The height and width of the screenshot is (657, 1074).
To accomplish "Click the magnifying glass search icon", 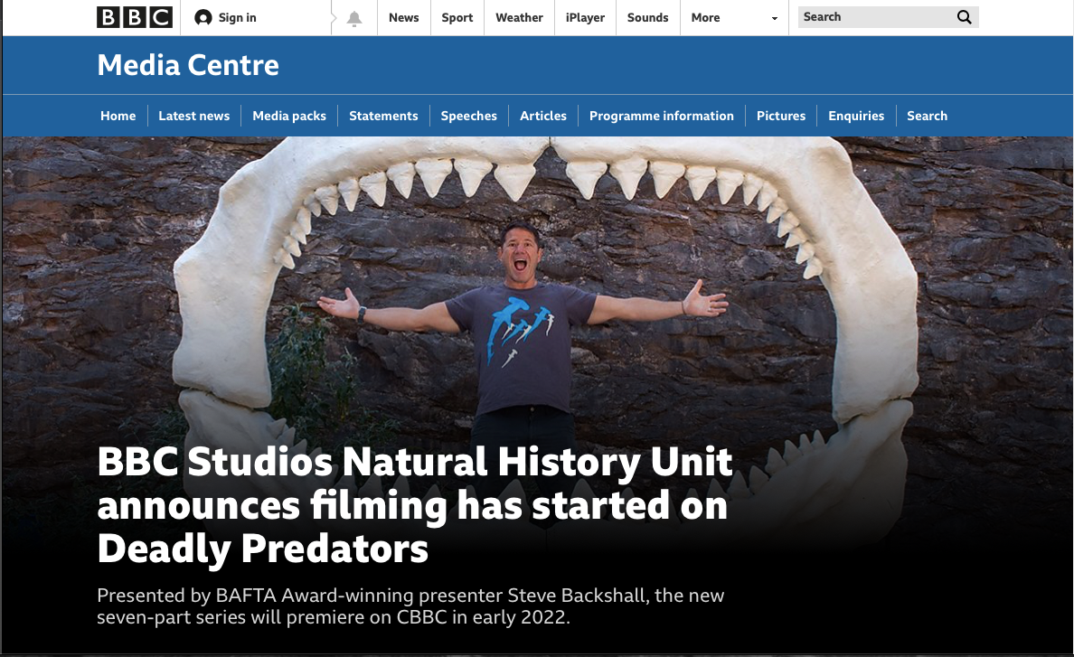I will click(964, 17).
